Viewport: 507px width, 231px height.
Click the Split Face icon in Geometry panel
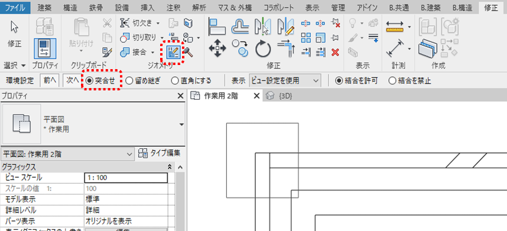187,23
